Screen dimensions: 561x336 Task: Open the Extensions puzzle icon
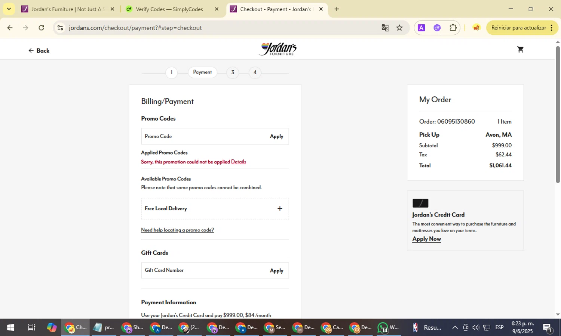click(453, 28)
